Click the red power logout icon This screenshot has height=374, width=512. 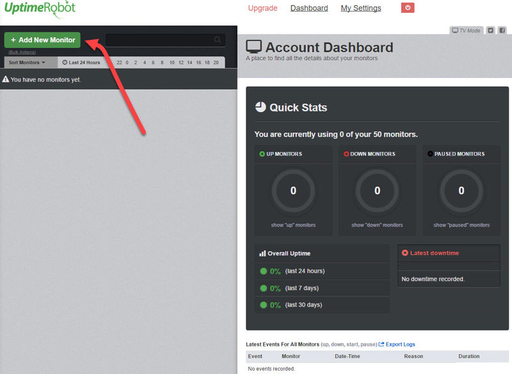pos(408,8)
